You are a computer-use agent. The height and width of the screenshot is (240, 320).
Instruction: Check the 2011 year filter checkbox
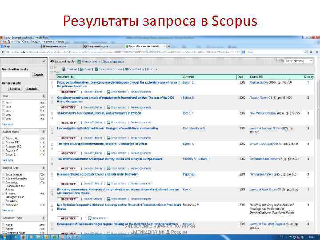click(x=3, y=107)
